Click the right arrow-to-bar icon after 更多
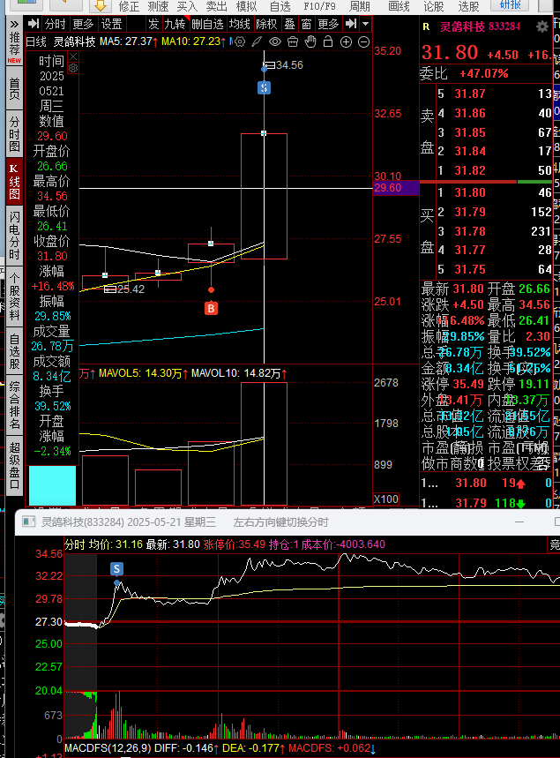The height and width of the screenshot is (758, 560). 351,24
